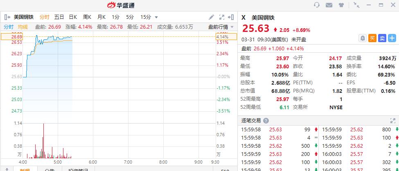This screenshot has height=171, width=399.
Task: Open more chart periods dropdown arrow
Action: pyautogui.click(x=156, y=17)
